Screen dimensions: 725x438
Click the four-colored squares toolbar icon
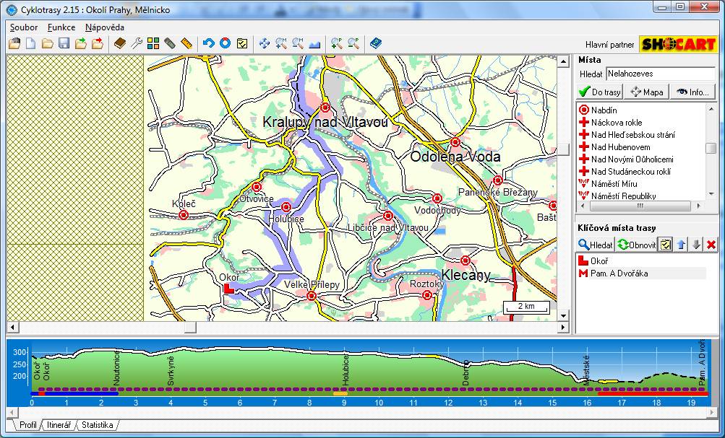(x=153, y=43)
